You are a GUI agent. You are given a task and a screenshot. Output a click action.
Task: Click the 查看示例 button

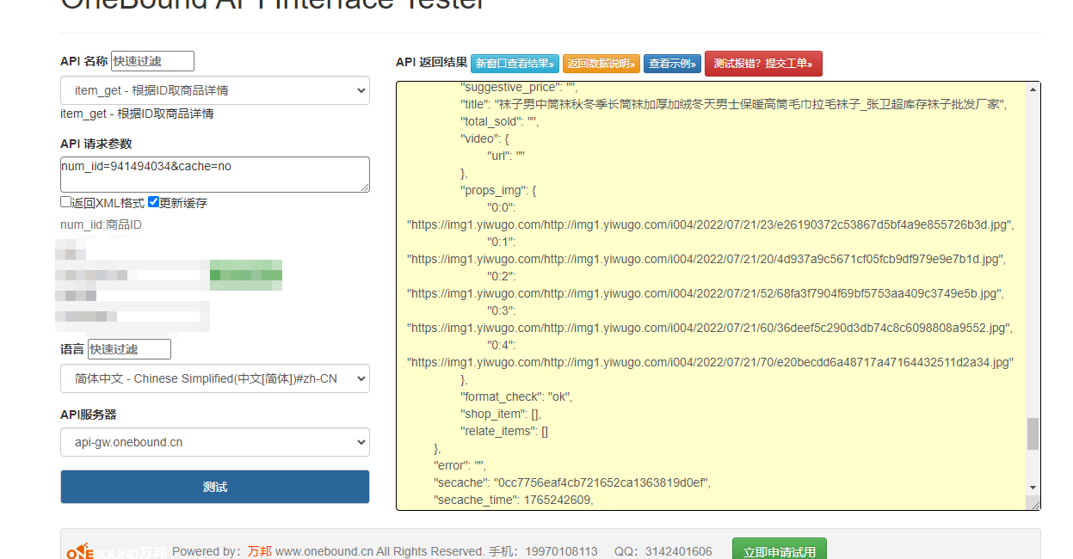(672, 63)
